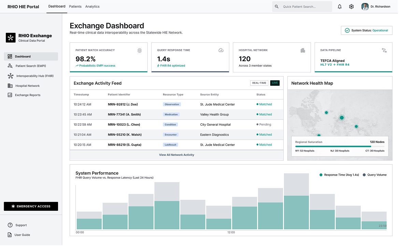
Task: Click trend arrow beside Probabilistic EMPI success
Action: (x=77, y=66)
